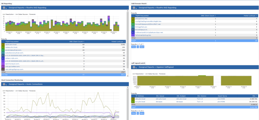The image size is (259, 120).
Task: Click color swatch 7 beside hshwiowerlpokug.biz.
Action: click(x=133, y=35)
